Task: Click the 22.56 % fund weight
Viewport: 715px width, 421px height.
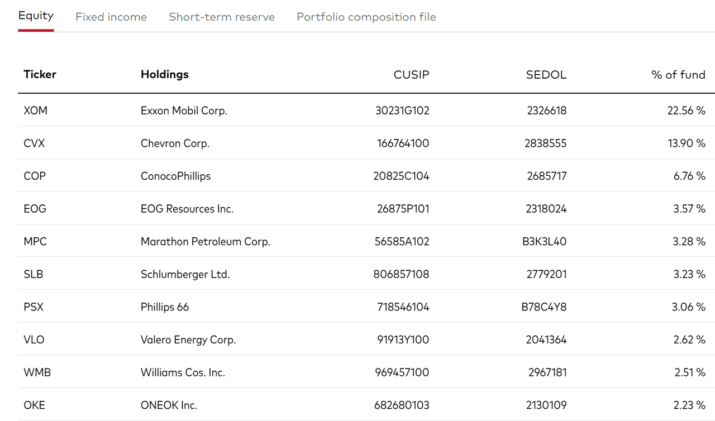Action: click(687, 111)
